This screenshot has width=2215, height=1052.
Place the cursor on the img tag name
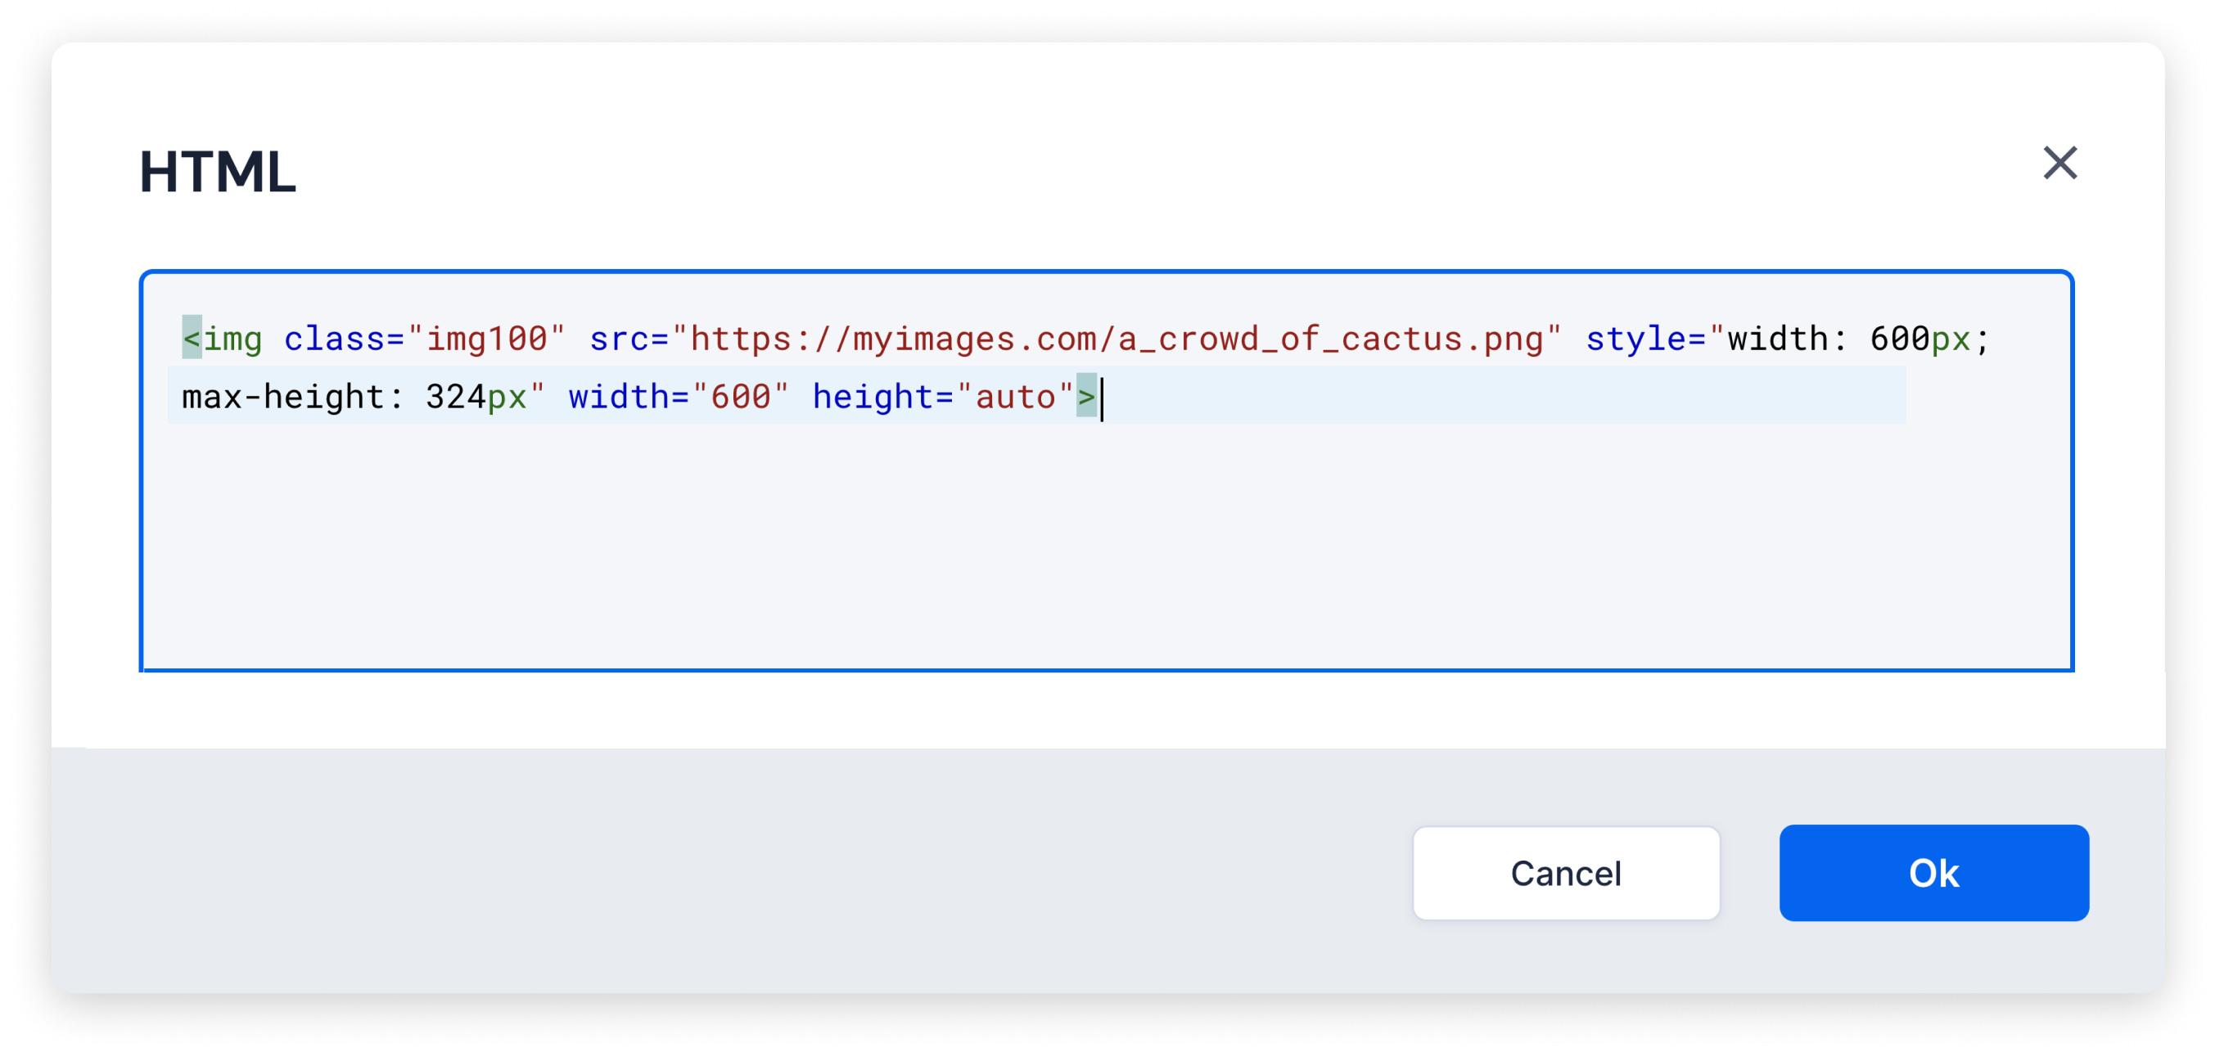point(233,339)
